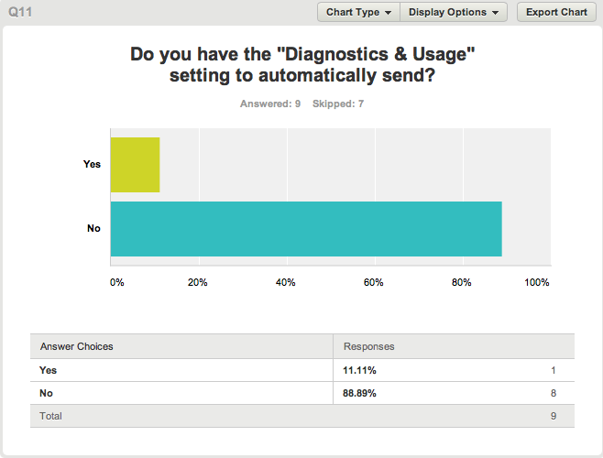Image resolution: width=603 pixels, height=458 pixels.
Task: Click the Responses column header
Action: point(368,346)
